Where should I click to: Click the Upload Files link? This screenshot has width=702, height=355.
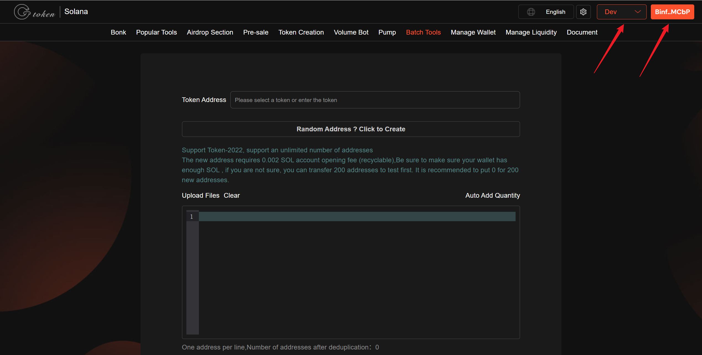coord(201,195)
